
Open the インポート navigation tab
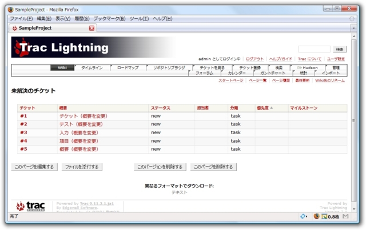pyautogui.click(x=331, y=73)
